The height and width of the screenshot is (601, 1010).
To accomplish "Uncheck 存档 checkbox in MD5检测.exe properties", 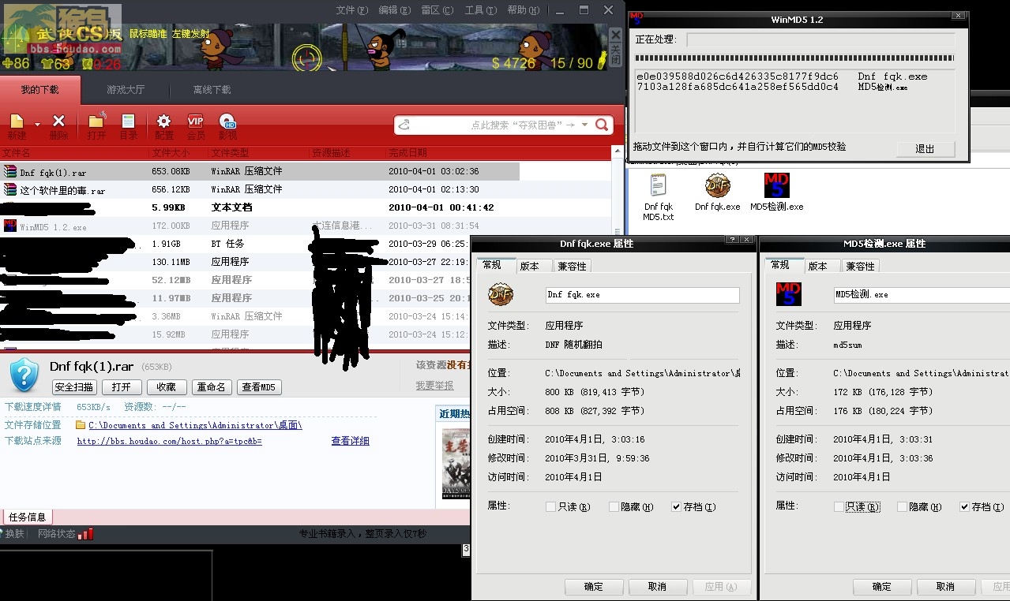I will [964, 507].
